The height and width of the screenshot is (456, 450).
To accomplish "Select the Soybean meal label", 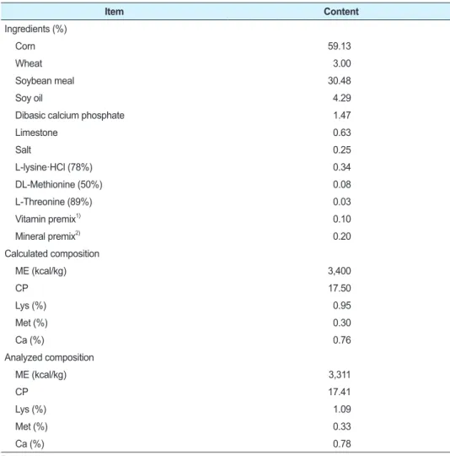I will [x=45, y=81].
